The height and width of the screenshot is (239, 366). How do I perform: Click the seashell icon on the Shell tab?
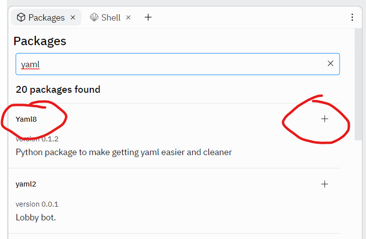pyautogui.click(x=94, y=18)
